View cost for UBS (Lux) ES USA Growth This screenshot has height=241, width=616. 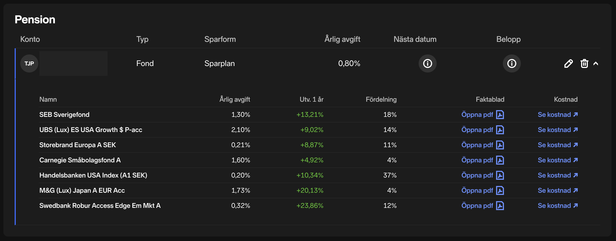point(557,130)
